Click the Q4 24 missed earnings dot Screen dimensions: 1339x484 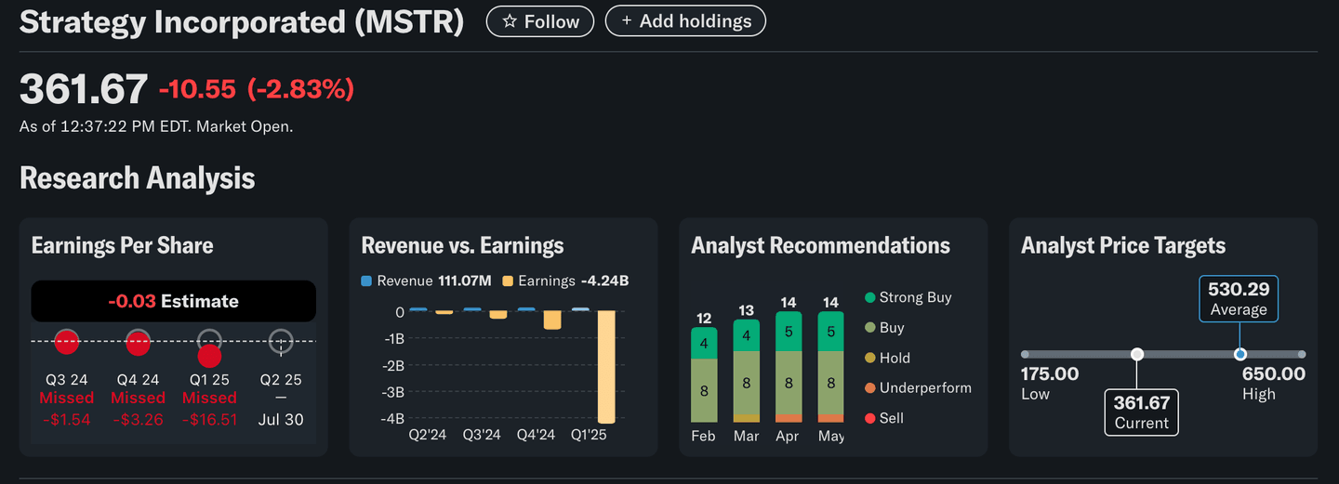[138, 342]
